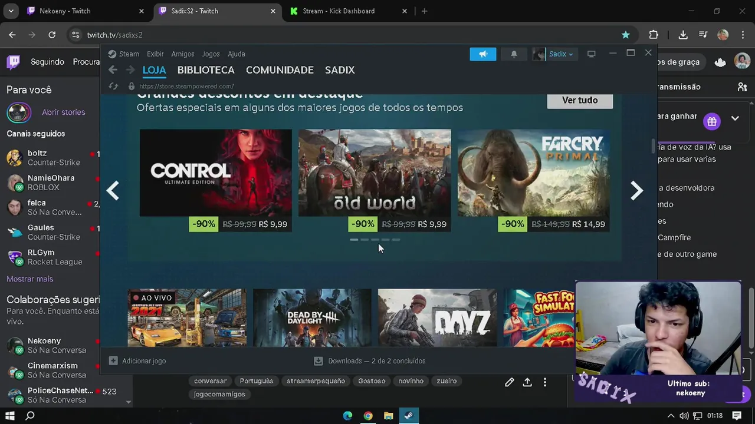The height and width of the screenshot is (424, 755).
Task: Open Windows Start menu
Action: (10, 416)
